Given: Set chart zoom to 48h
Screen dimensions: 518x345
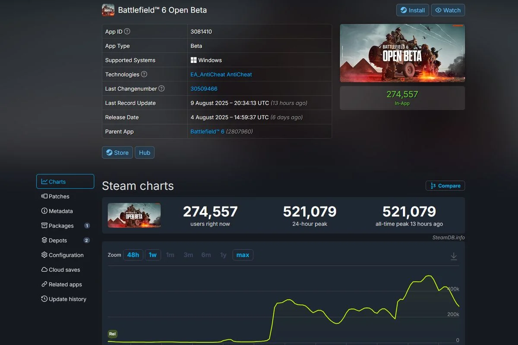Looking at the screenshot, I should 133,255.
